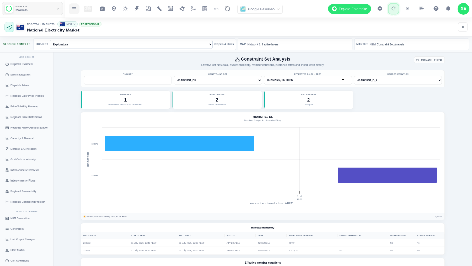Screen dimensions: 472x266
Task: Open the Exploratory project dropdown
Action: [131, 44]
